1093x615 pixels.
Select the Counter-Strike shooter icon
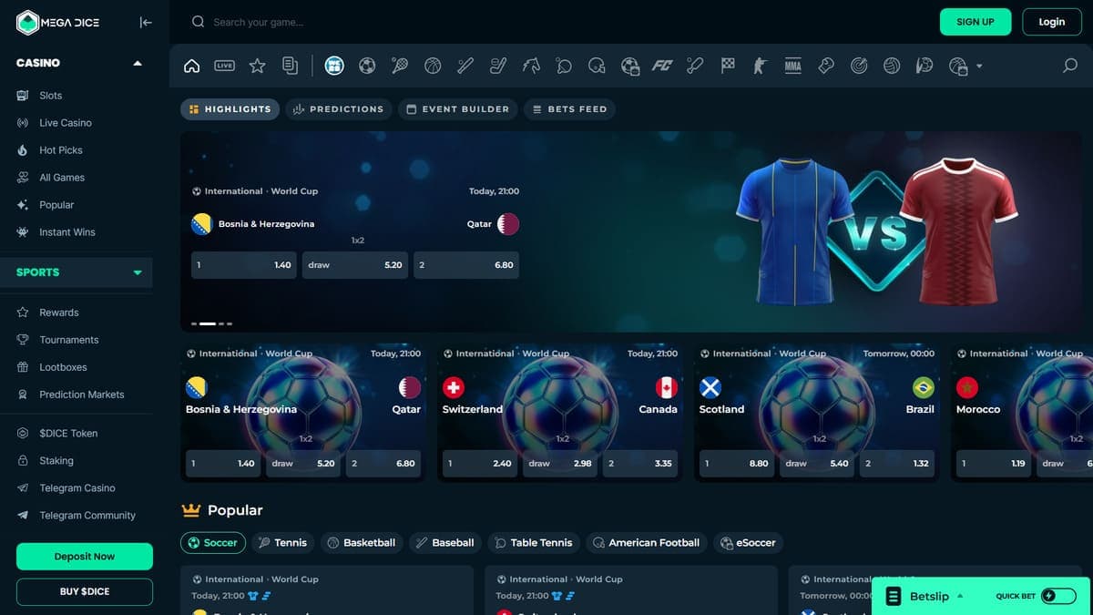761,66
